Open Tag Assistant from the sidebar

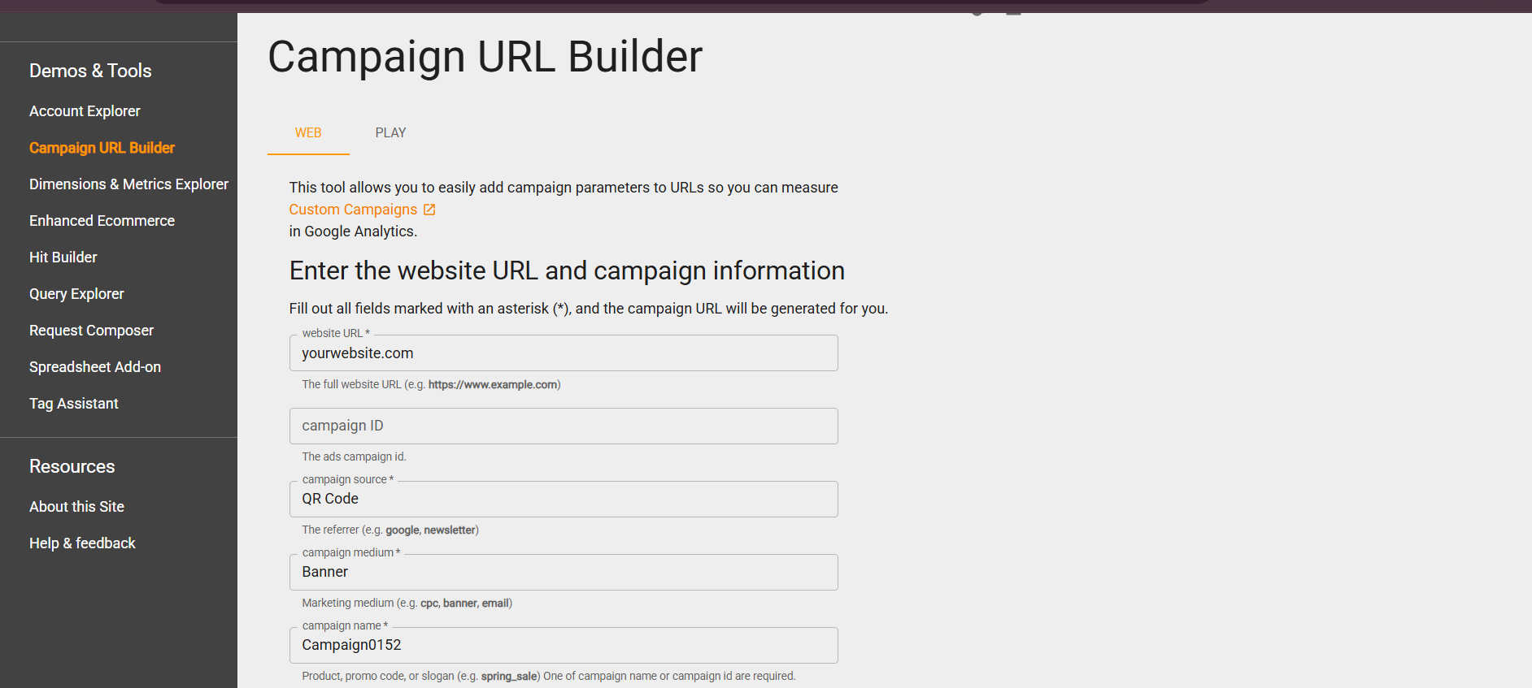coord(73,403)
